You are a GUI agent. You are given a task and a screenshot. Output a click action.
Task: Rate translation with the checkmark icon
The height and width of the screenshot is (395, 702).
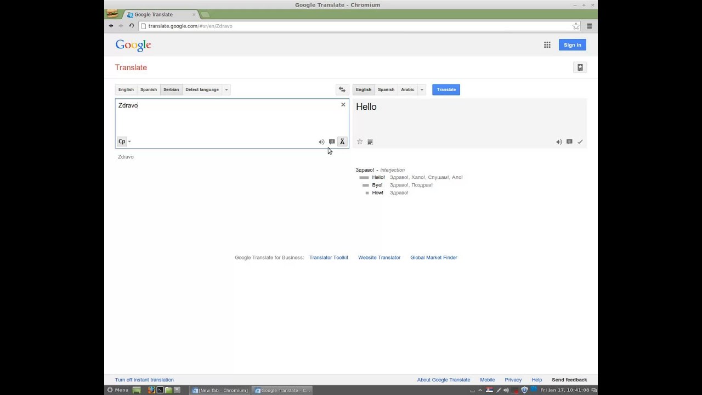point(580,142)
